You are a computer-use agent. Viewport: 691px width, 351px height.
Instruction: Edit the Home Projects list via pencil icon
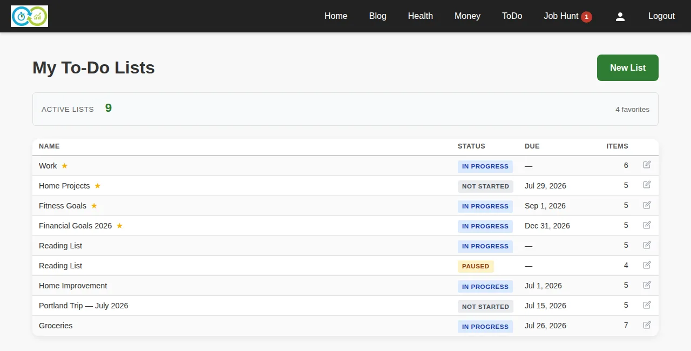[647, 185]
